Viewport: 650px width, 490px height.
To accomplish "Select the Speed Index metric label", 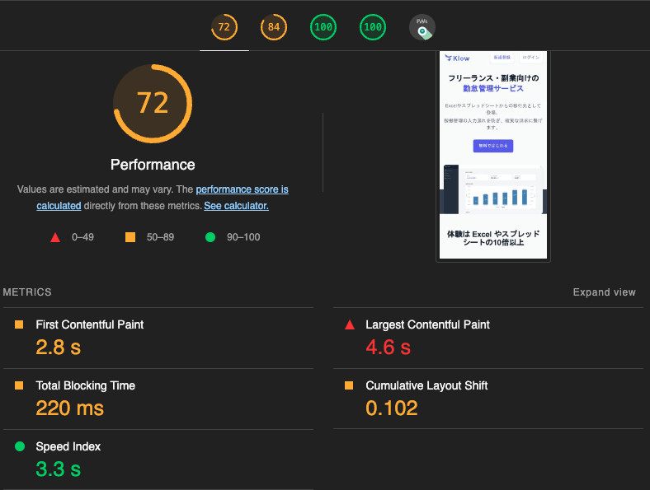I will 68,446.
